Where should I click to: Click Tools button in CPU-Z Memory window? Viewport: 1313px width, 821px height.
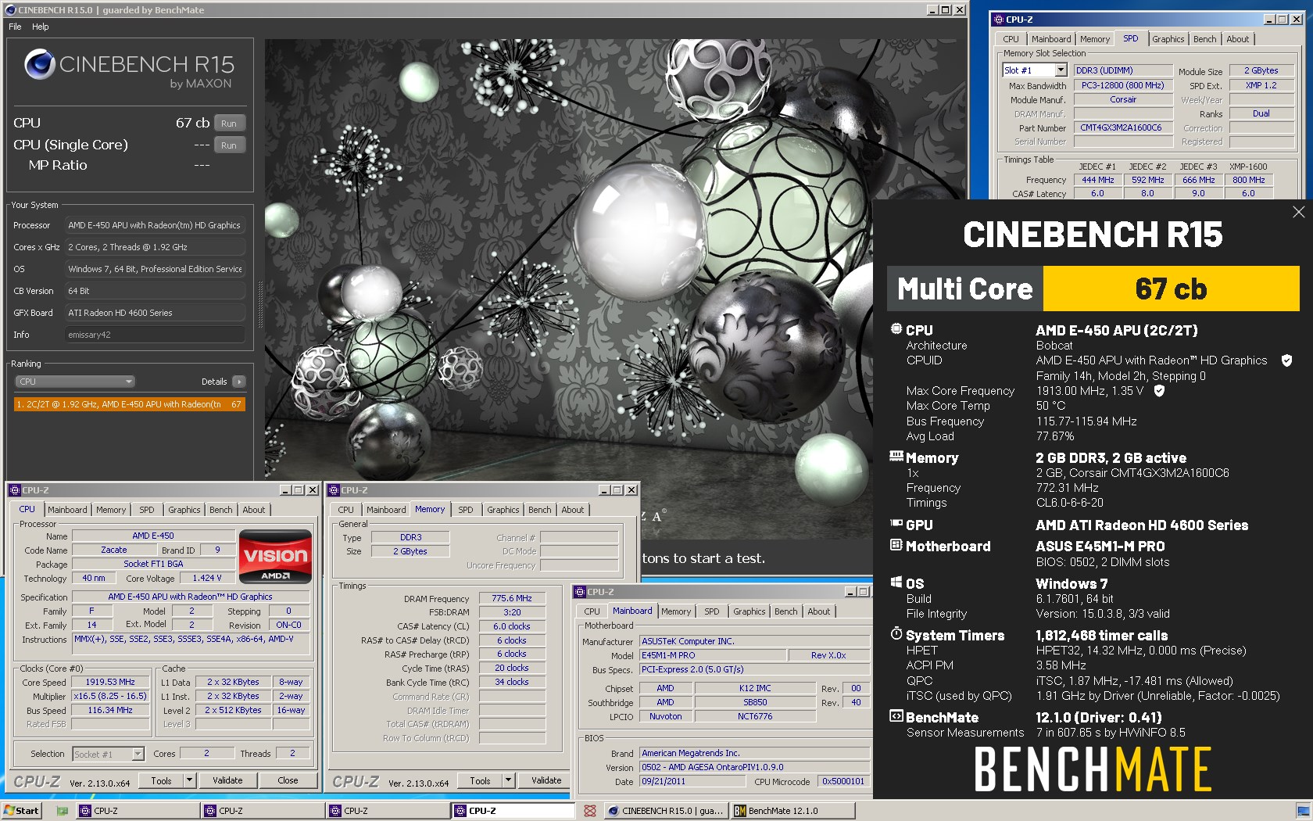480,780
